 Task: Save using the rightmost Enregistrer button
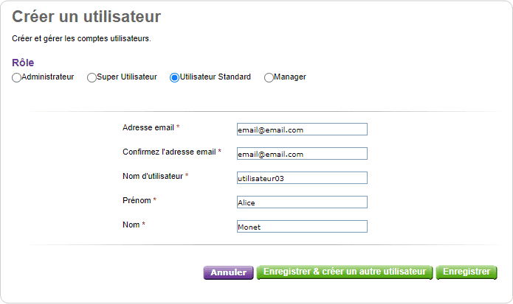click(x=466, y=272)
